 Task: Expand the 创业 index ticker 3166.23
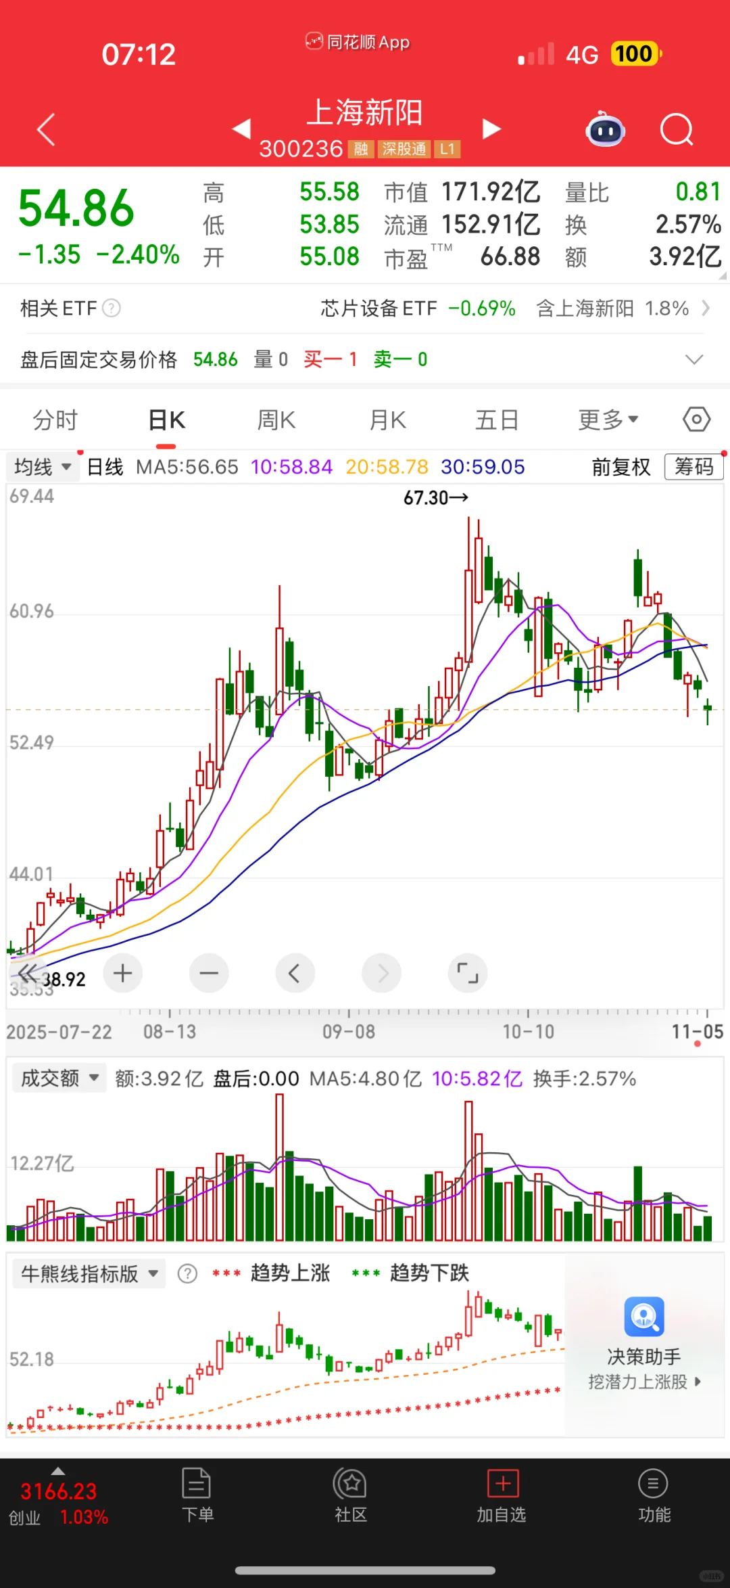click(58, 1497)
